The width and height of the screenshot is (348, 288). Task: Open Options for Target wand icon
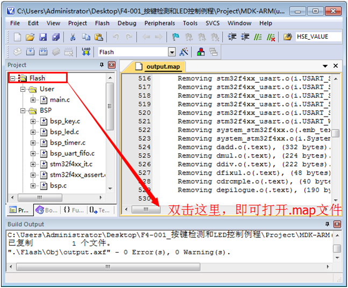coord(184,52)
